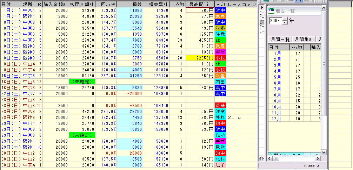Click the レース数 column header

tap(296, 47)
